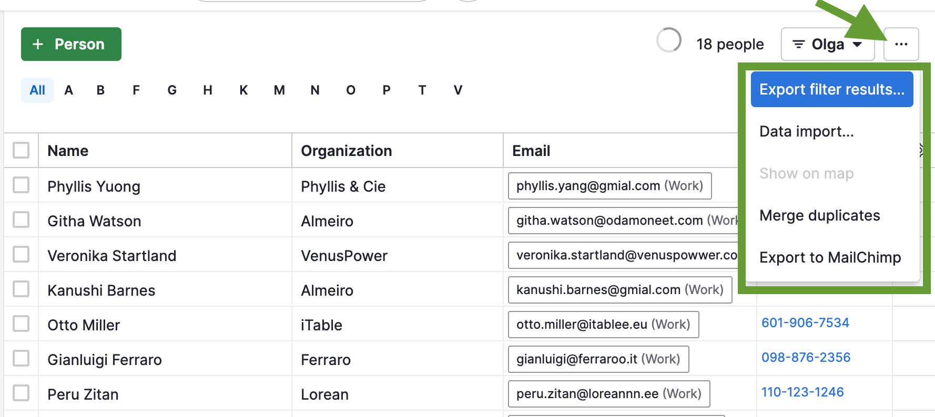Check the select-all checkbox in the header
The image size is (935, 417).
pos(21,150)
